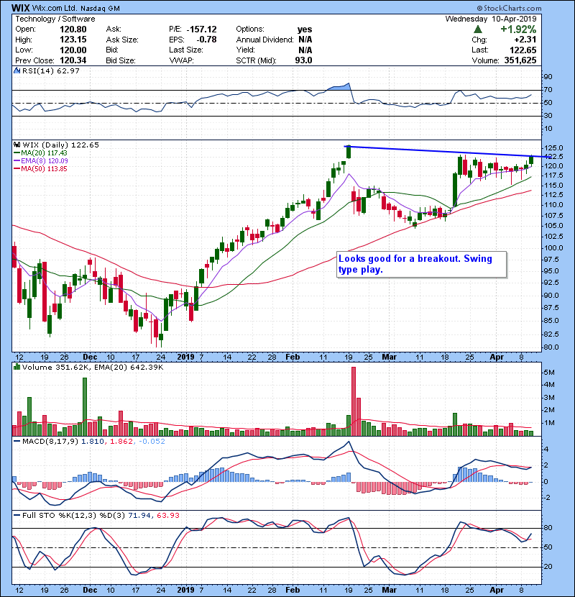Click the MA(50) 113.85 legend entry

[40, 168]
